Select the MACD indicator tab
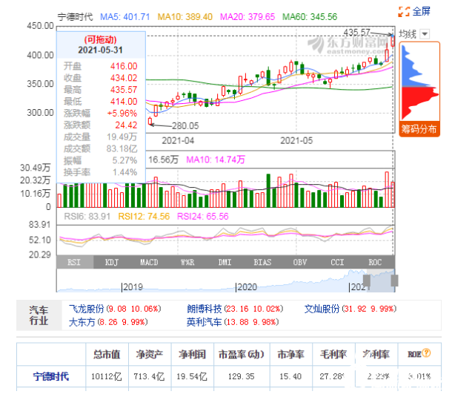 pos(150,262)
